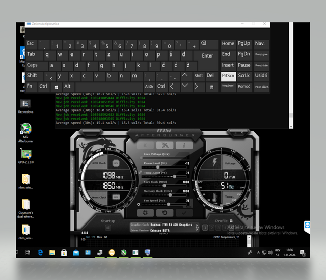Click the GPU selector beside graphics card name

[197, 228]
